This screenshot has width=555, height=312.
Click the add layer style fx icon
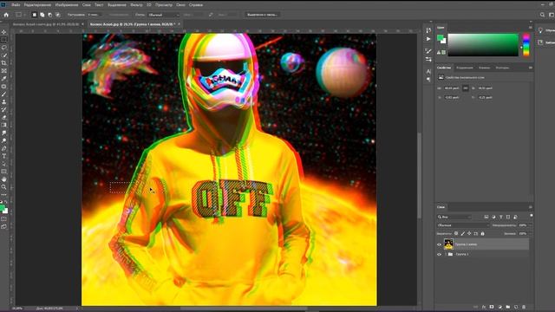(484, 307)
